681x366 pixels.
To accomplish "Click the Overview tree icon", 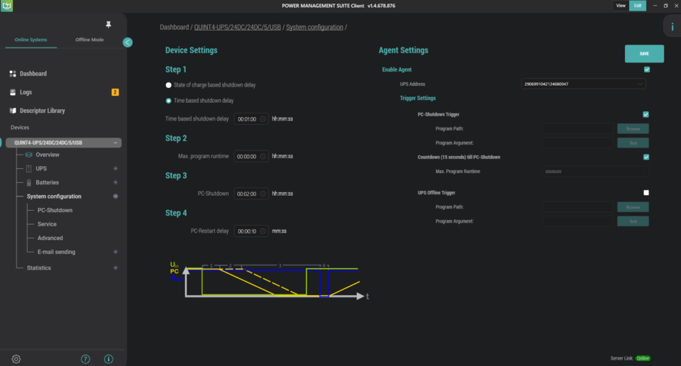I will (28, 155).
